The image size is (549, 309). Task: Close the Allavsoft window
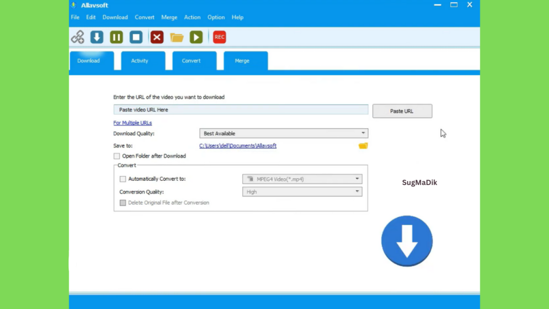point(470,5)
